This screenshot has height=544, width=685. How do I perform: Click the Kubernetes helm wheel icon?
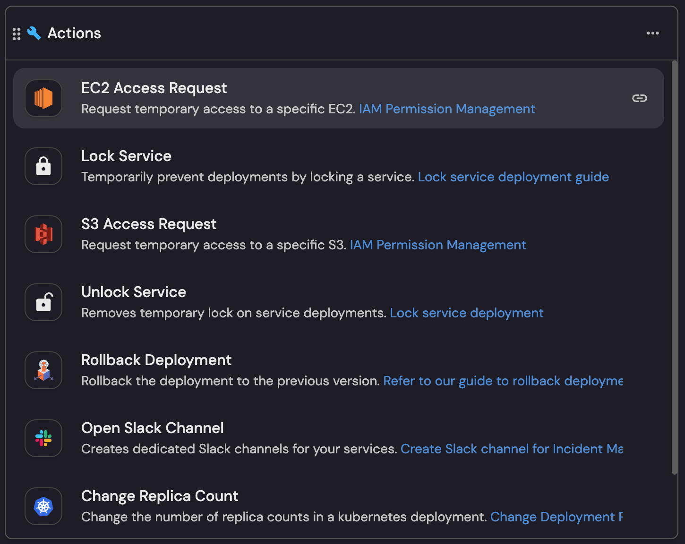[43, 506]
